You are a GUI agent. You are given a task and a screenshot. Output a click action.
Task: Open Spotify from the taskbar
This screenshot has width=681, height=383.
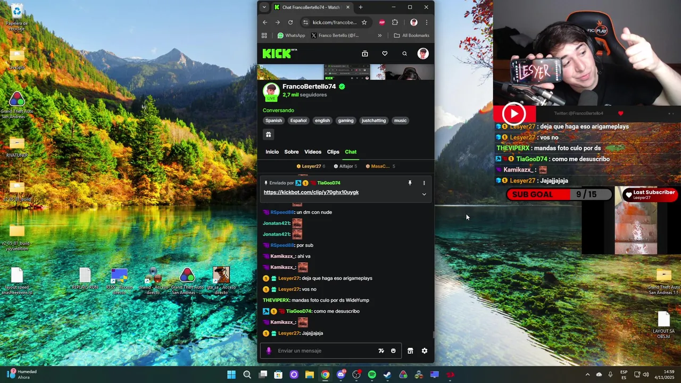coord(372,374)
